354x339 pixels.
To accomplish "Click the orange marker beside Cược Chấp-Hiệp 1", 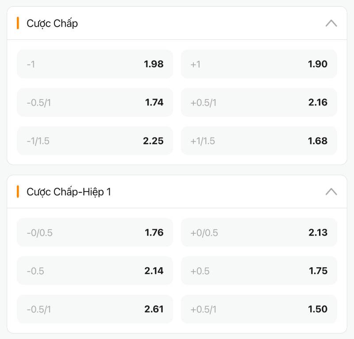I will click(18, 192).
